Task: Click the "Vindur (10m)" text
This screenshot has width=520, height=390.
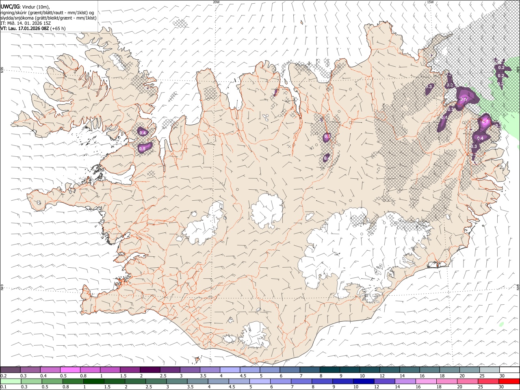Action: (36, 6)
